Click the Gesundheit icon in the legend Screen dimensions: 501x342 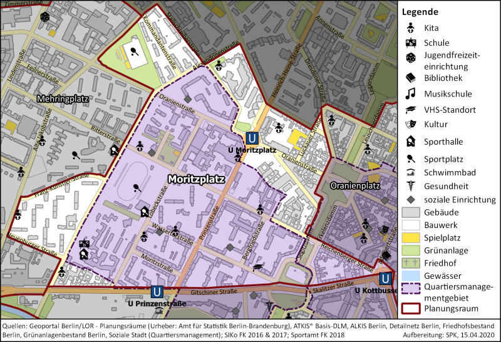point(410,185)
